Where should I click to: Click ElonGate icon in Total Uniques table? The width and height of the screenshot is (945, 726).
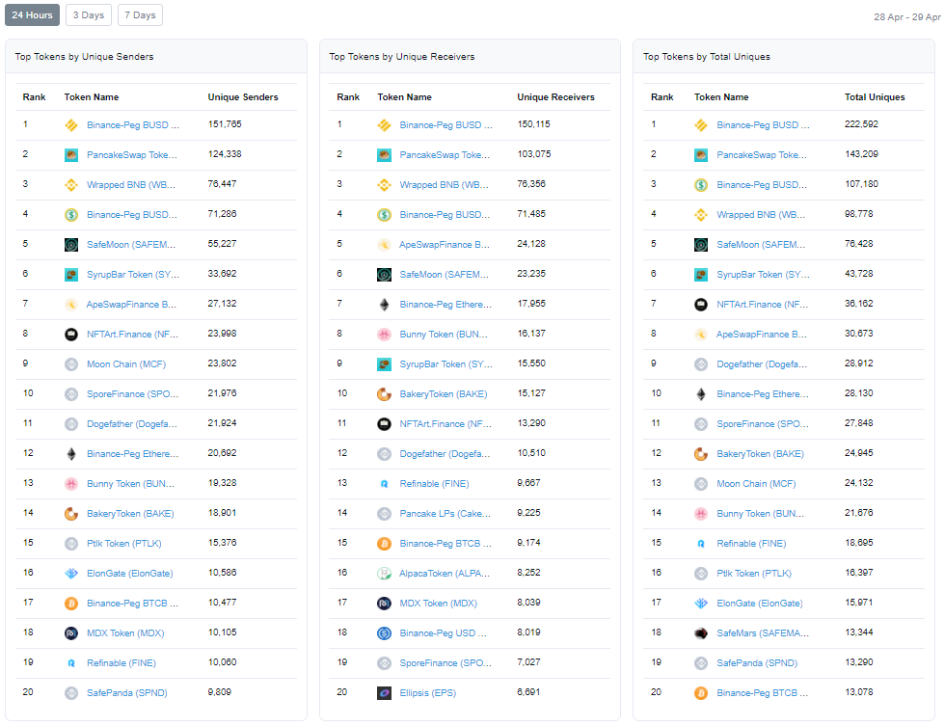[x=701, y=604]
